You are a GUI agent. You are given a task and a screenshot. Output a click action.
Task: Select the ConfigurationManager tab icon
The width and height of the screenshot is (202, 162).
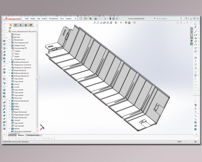pyautogui.click(x=21, y=25)
